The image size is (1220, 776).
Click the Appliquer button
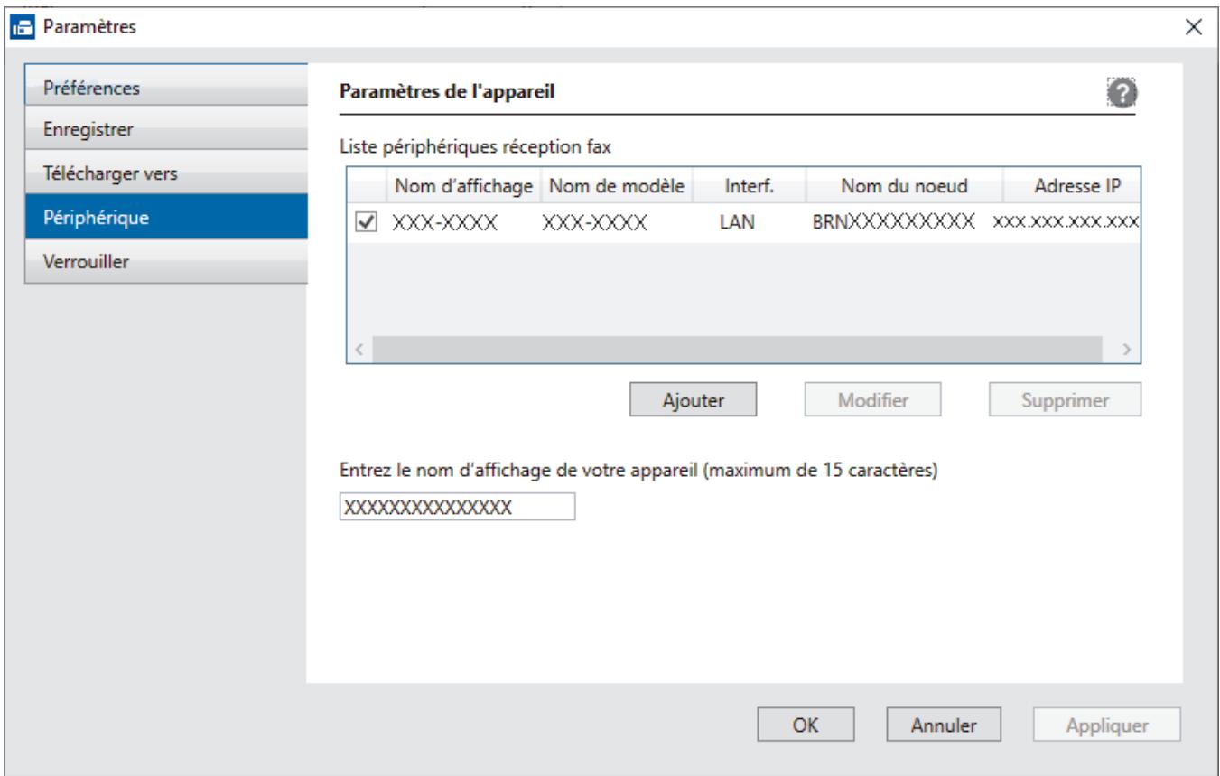pyautogui.click(x=1108, y=724)
